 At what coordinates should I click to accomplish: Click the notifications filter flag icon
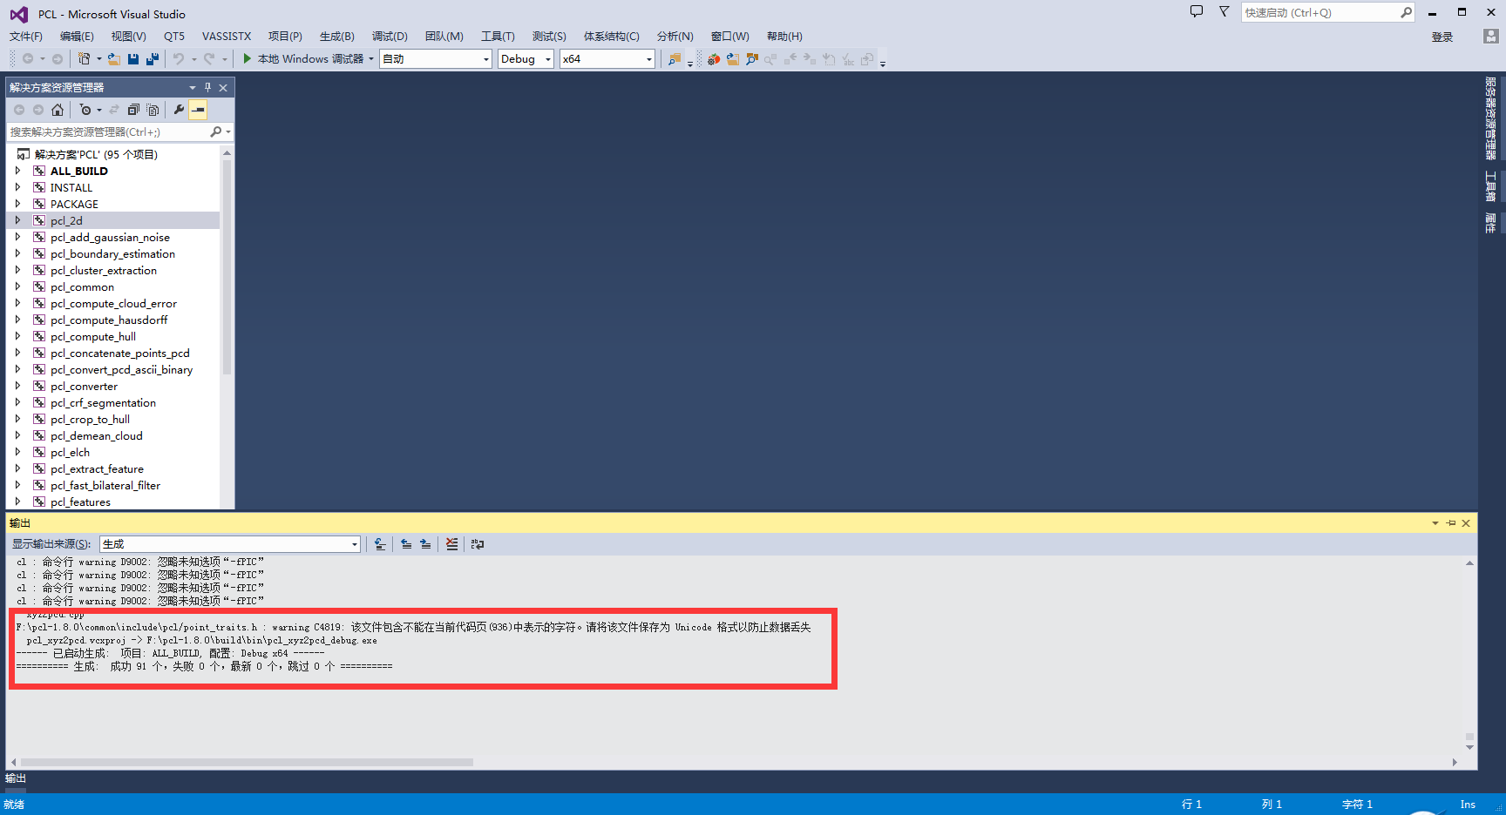pos(1224,11)
